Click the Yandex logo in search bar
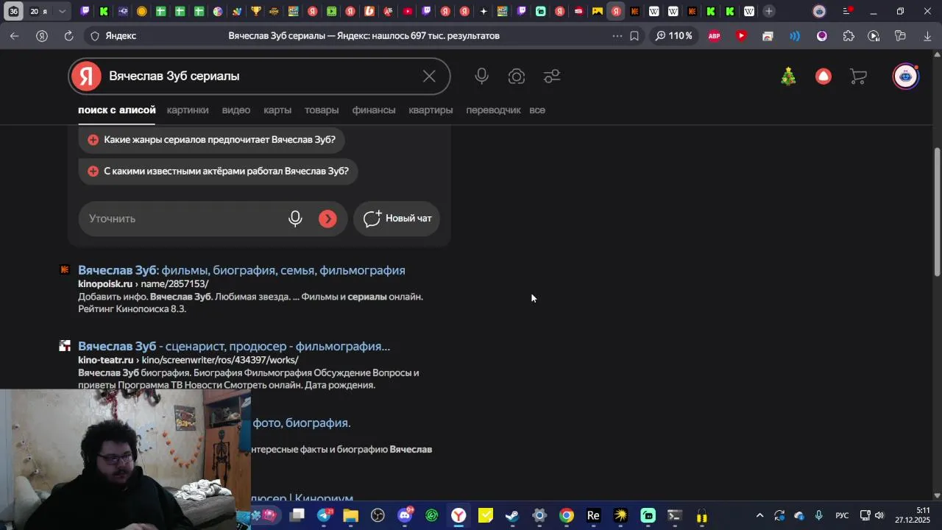942x530 pixels. [x=86, y=76]
